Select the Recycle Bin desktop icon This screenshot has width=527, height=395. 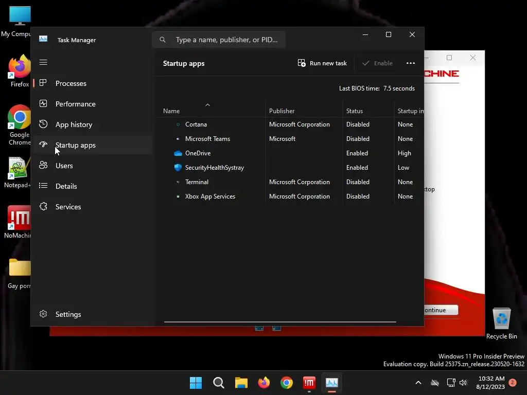pos(501,323)
